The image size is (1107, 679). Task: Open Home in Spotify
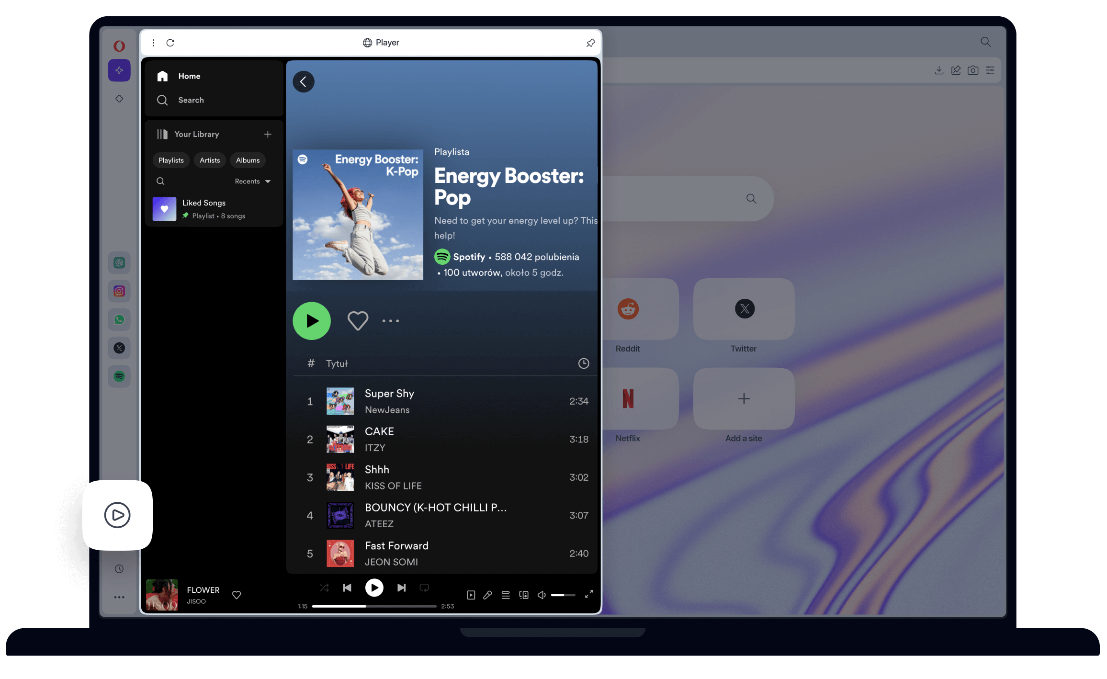pyautogui.click(x=179, y=76)
